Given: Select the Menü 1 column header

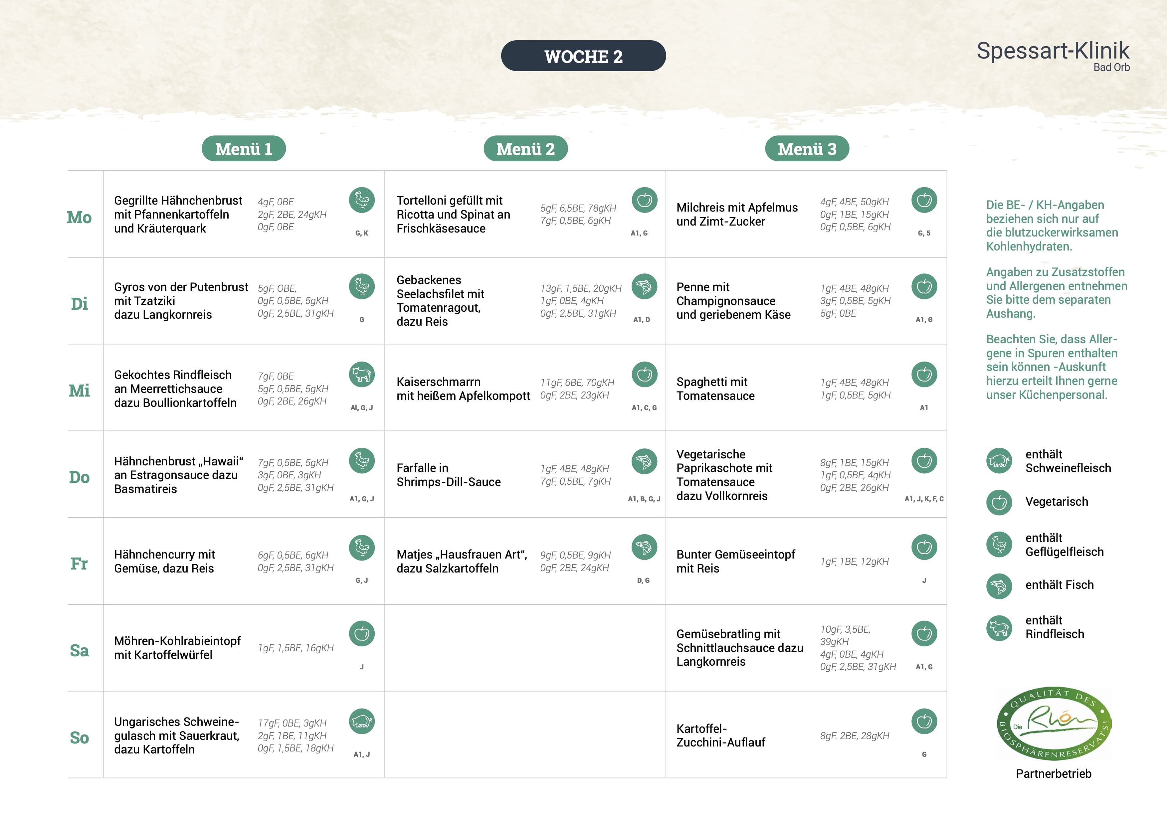Looking at the screenshot, I should [x=244, y=149].
